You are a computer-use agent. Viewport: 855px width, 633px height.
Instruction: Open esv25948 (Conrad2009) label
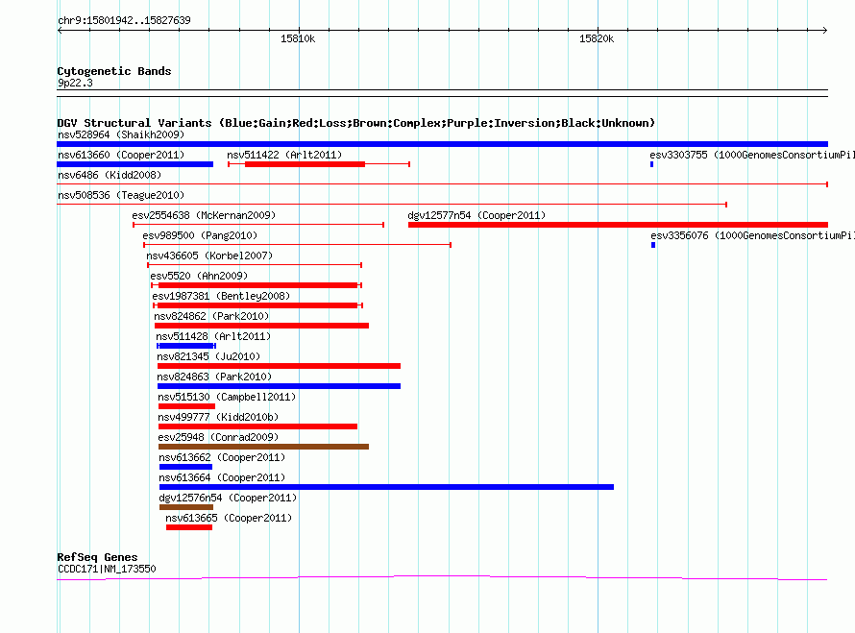pos(218,437)
